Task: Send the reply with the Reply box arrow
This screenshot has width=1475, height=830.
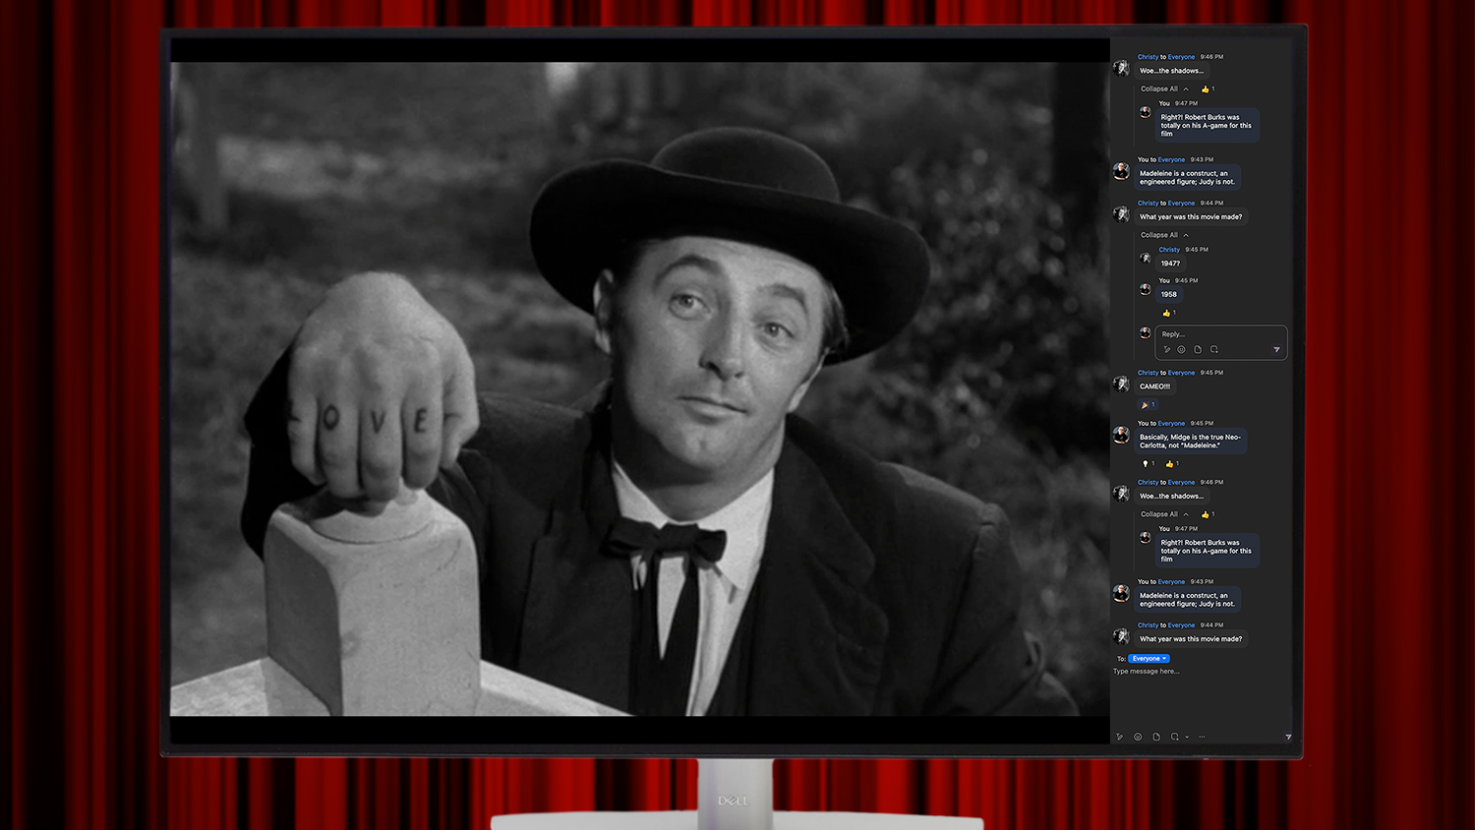Action: (1276, 349)
